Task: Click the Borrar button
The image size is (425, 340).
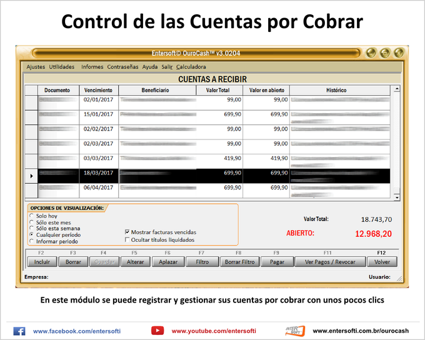Action: coord(73,262)
